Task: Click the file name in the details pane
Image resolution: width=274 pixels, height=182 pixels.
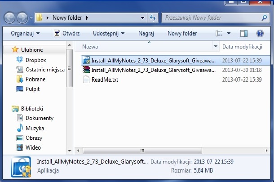Action: pos(92,161)
